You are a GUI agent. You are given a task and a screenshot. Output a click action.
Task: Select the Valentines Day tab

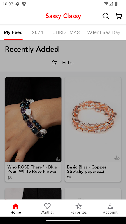(104, 32)
